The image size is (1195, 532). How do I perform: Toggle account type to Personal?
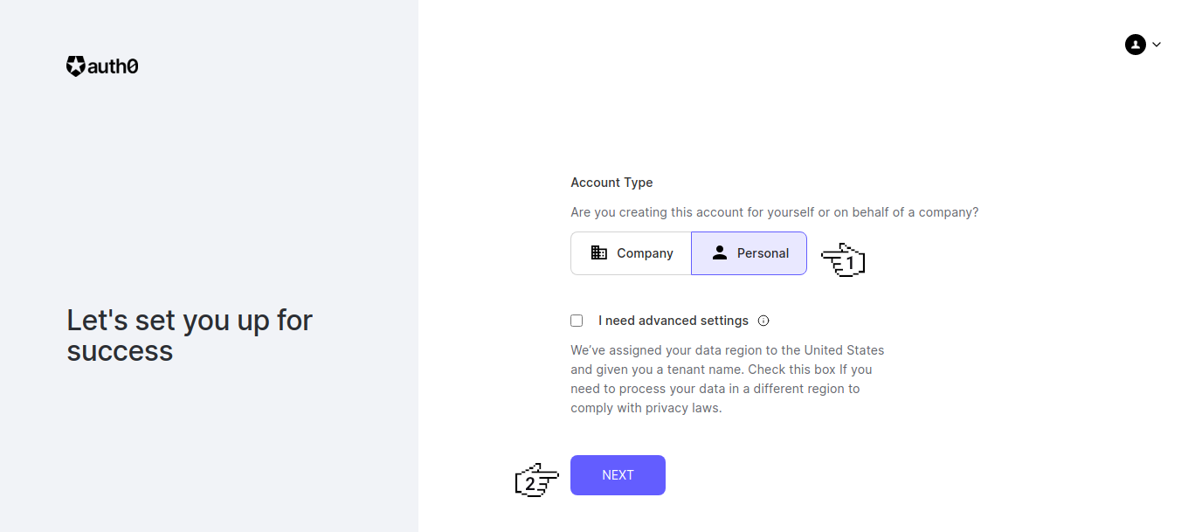point(749,252)
